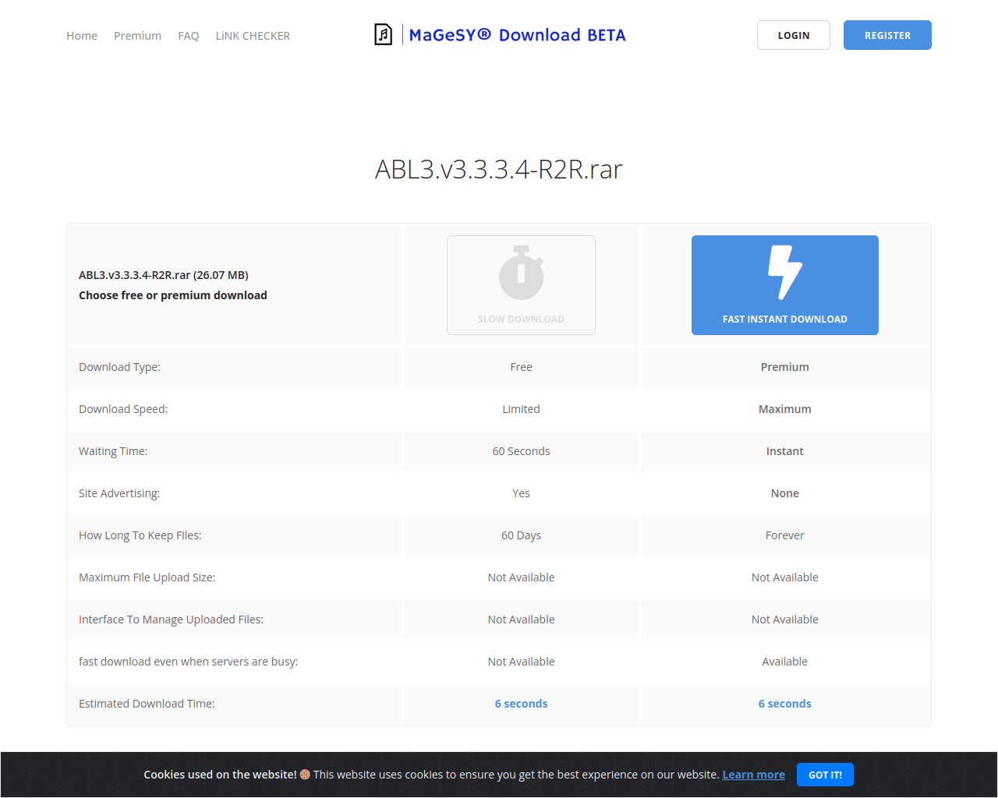The height and width of the screenshot is (798, 998).
Task: Click the 'Forever' cell
Action: [x=785, y=535]
